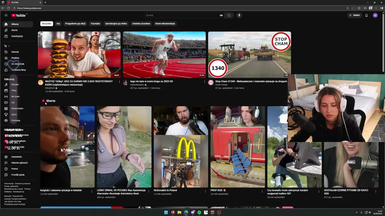Screen dimensions: 385x216
Task: Open running track bingo video thumbnail
Action: click(x=164, y=55)
